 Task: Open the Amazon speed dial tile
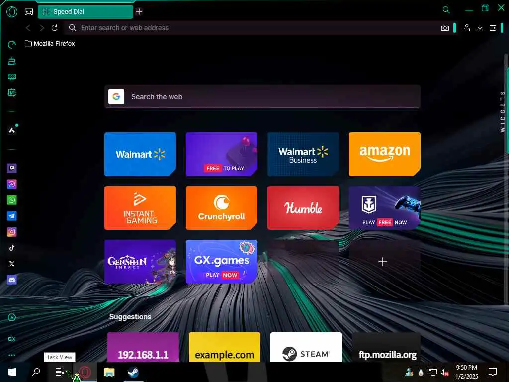pyautogui.click(x=385, y=154)
